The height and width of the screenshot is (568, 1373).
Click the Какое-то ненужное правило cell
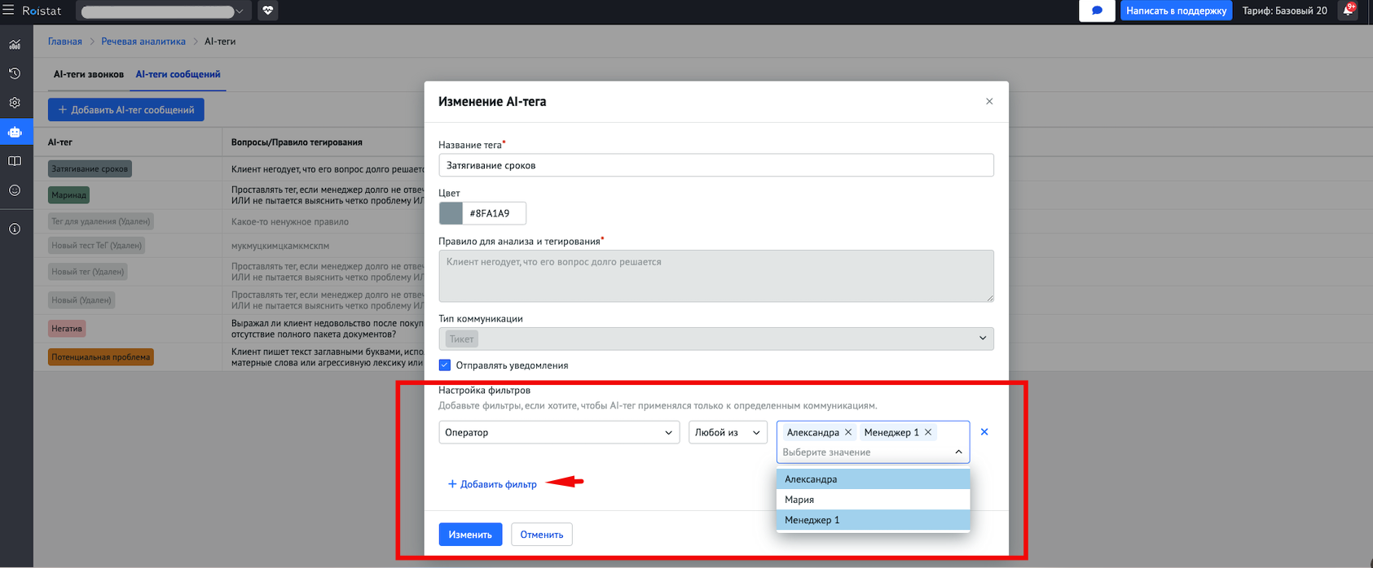point(290,221)
